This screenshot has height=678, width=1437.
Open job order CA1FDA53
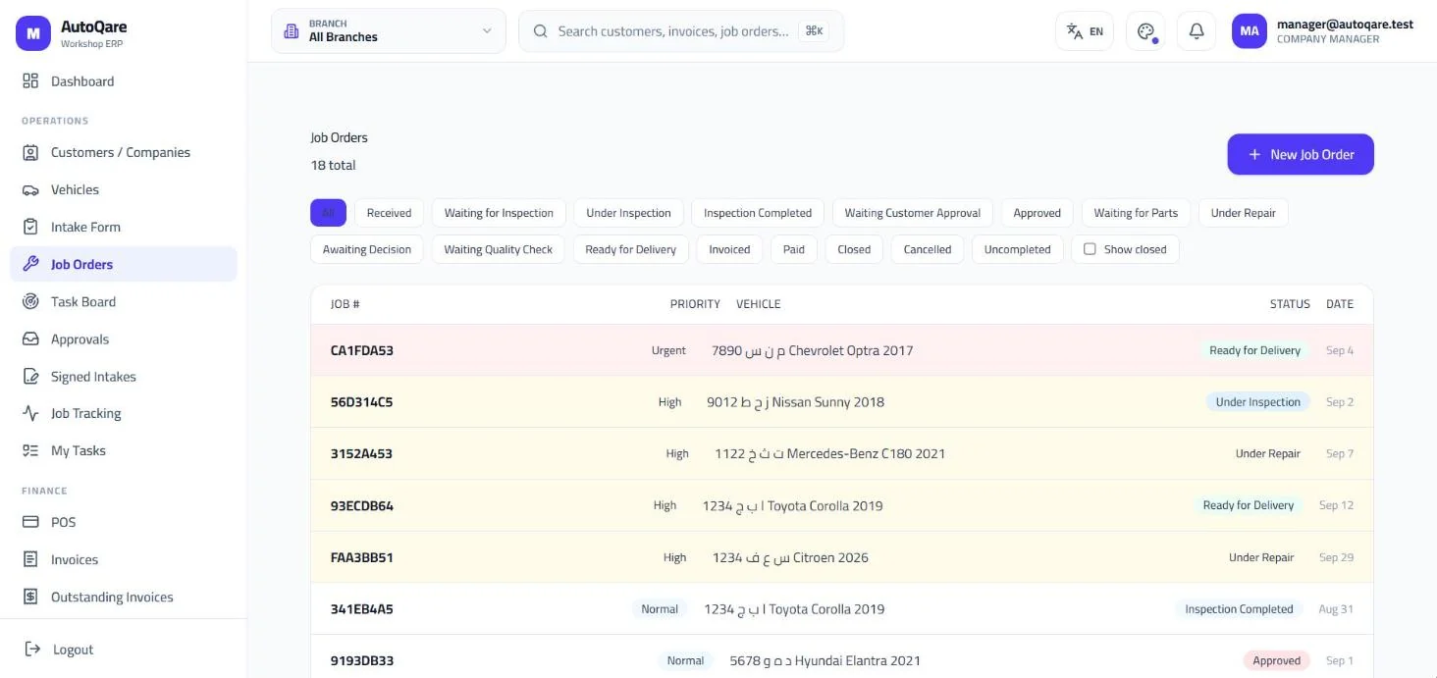[842, 350]
